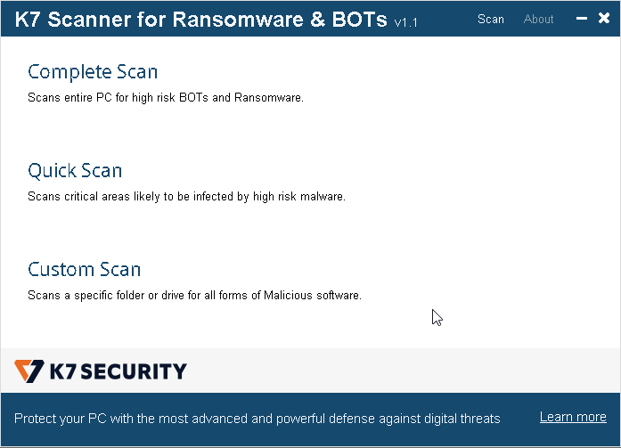The height and width of the screenshot is (448, 621).
Task: Click the 'Scans a specific folder' description
Action: pos(194,295)
